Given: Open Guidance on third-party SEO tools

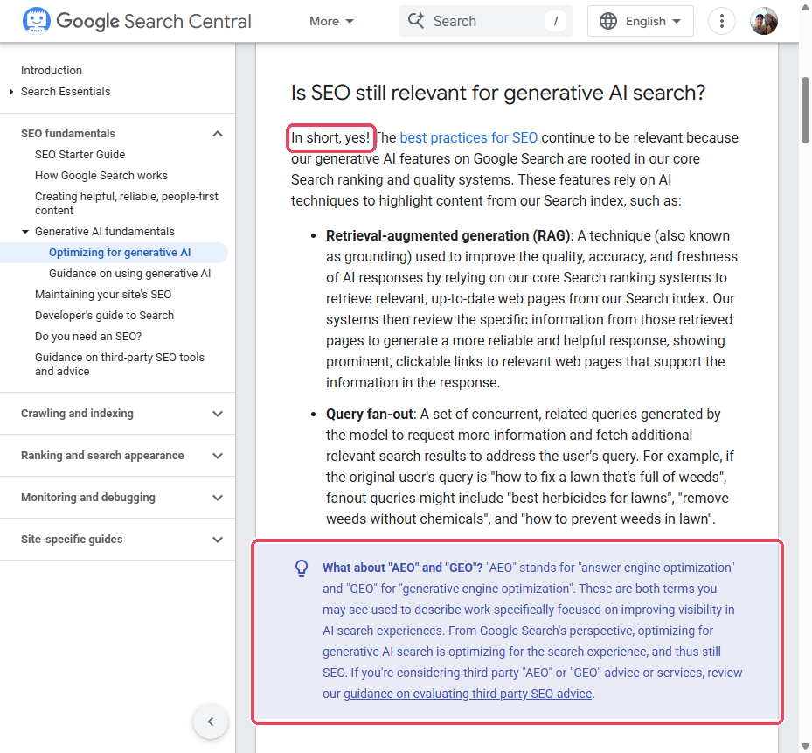Looking at the screenshot, I should 120,365.
